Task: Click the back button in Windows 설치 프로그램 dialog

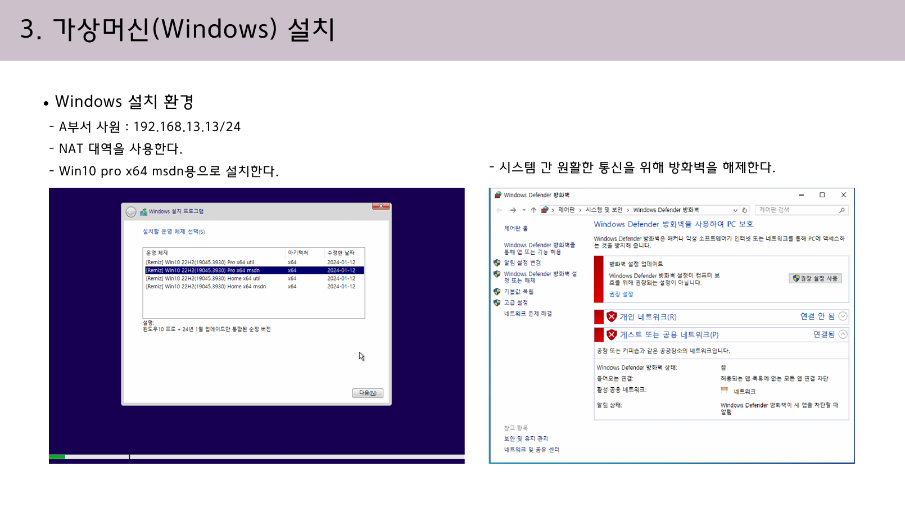Action: (131, 212)
